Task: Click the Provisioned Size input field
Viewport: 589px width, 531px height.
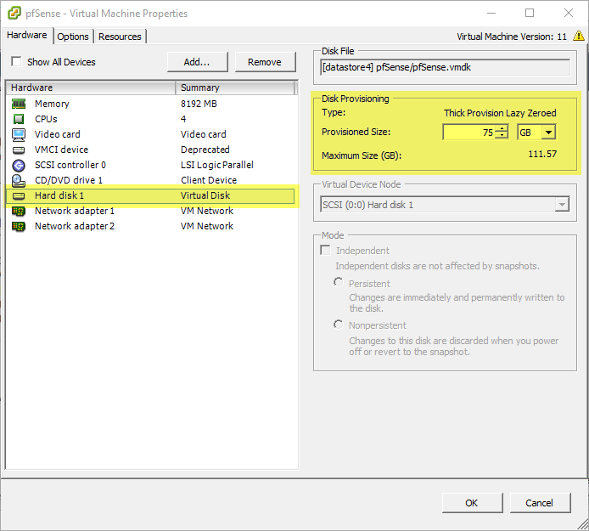Action: click(x=468, y=132)
